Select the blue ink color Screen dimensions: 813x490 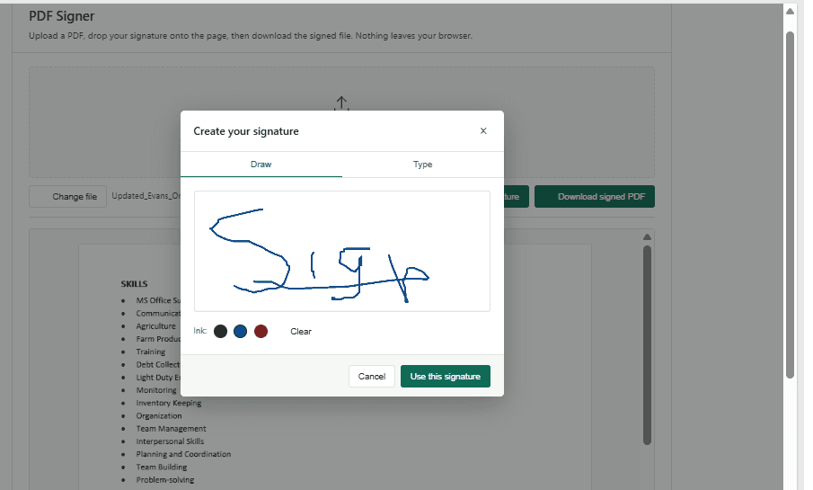(x=240, y=331)
